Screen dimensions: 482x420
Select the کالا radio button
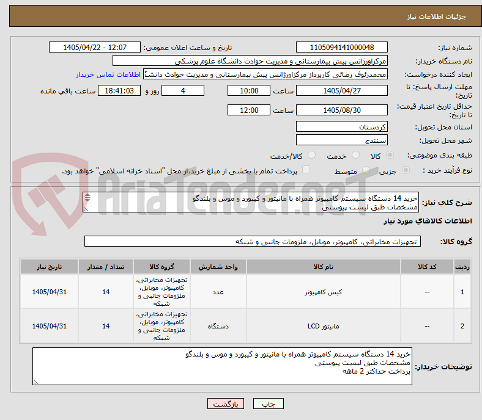[390, 155]
